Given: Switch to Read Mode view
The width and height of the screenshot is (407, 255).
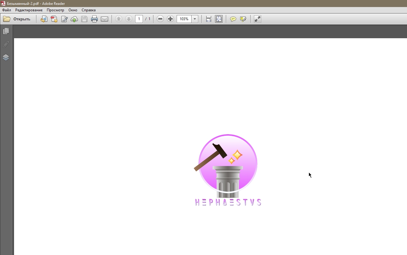Looking at the screenshot, I should pos(258,19).
